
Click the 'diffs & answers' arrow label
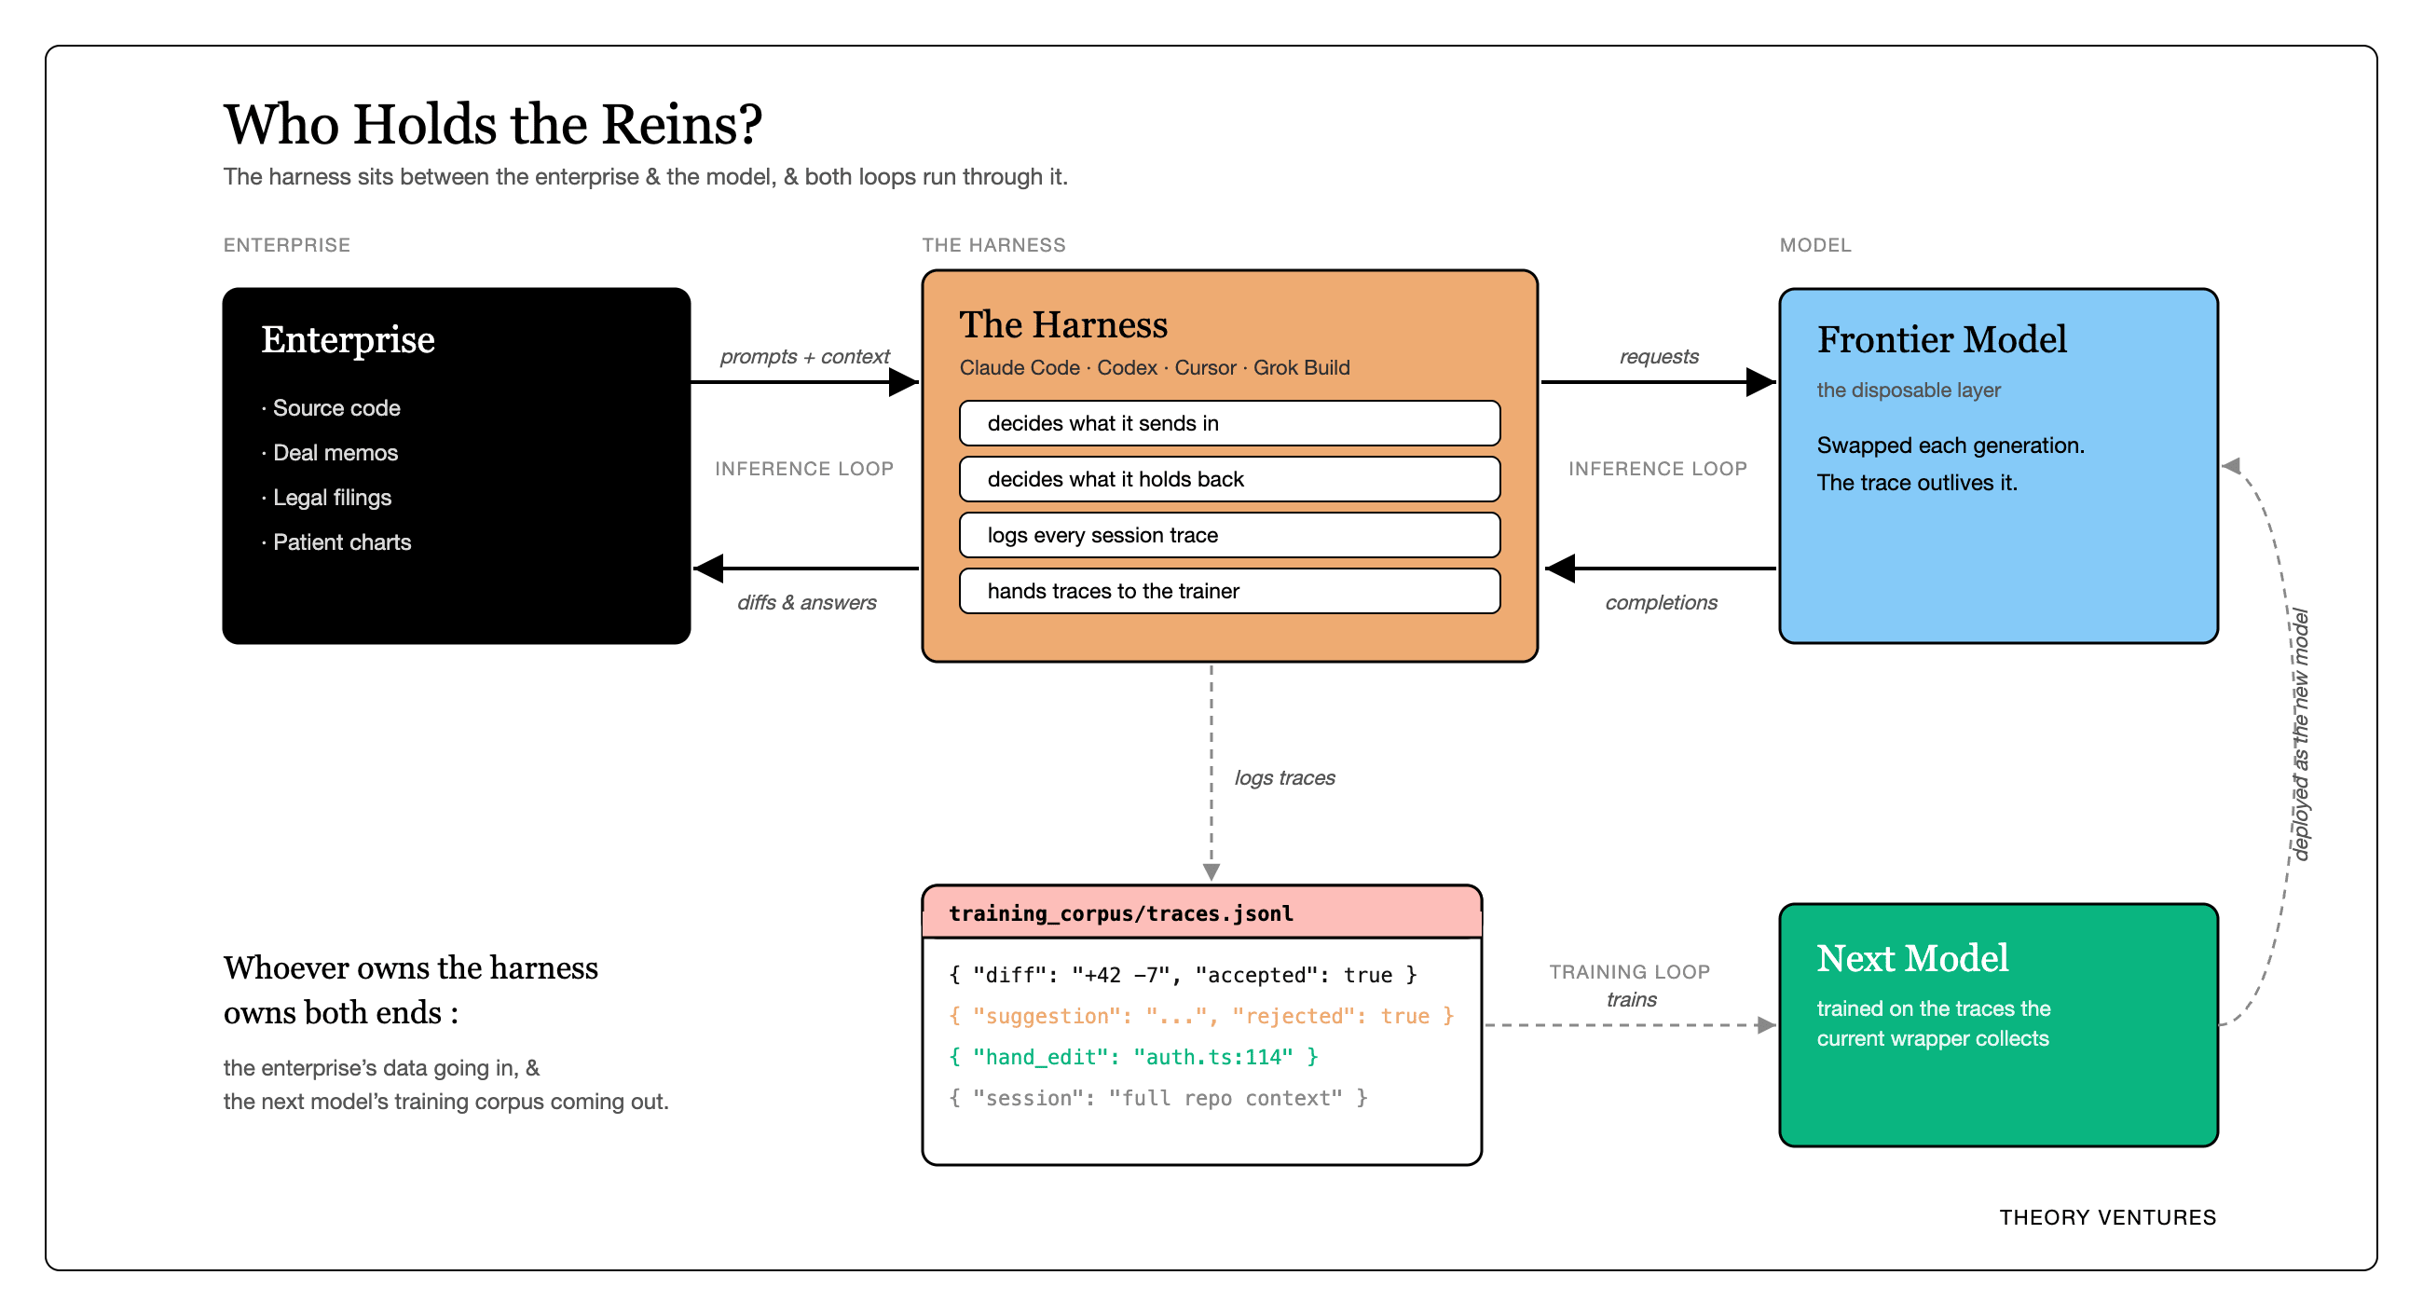pyautogui.click(x=806, y=603)
